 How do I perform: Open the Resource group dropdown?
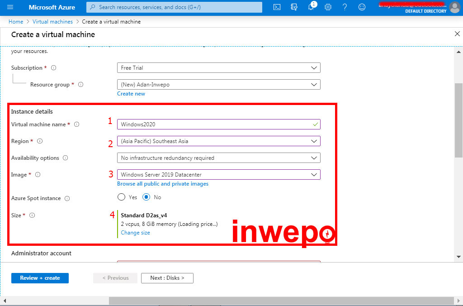[218, 85]
